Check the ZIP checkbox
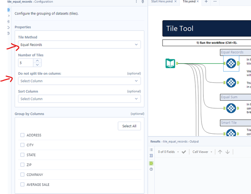The width and height of the screenshot is (251, 194). coord(22,165)
